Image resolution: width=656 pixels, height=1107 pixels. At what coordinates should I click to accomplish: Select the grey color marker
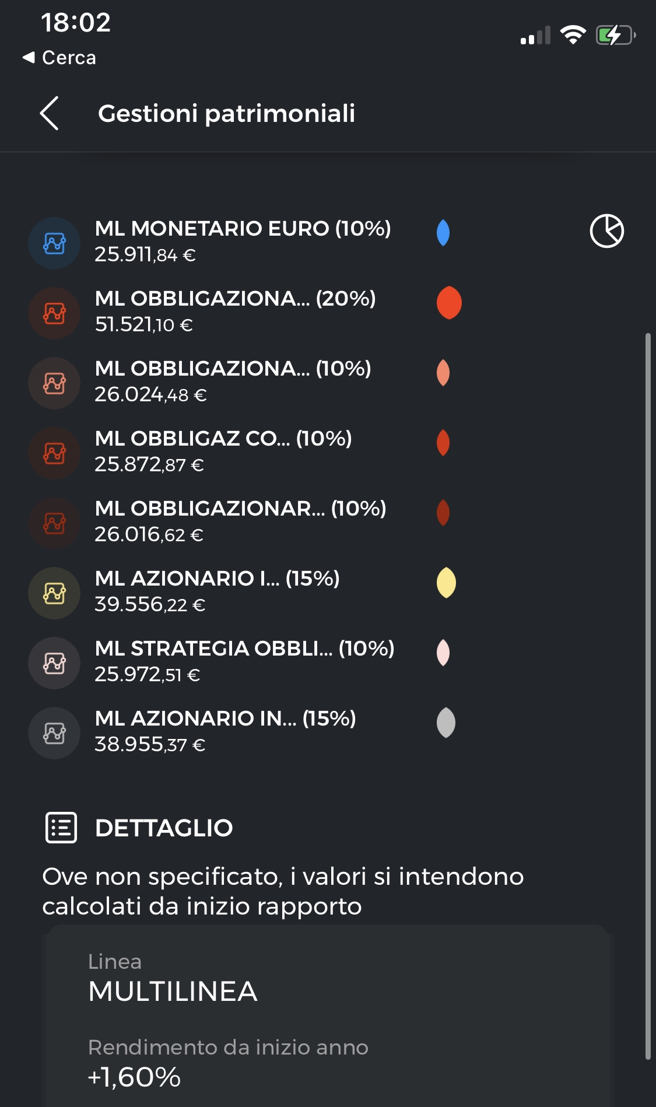pos(446,723)
